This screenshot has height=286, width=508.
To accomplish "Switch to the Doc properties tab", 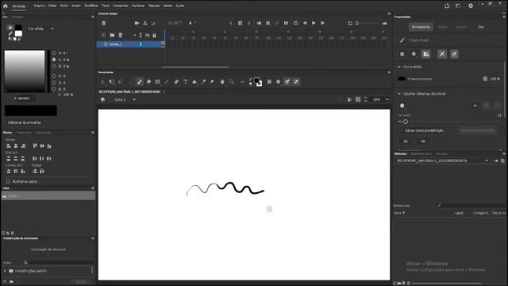I will (481, 27).
